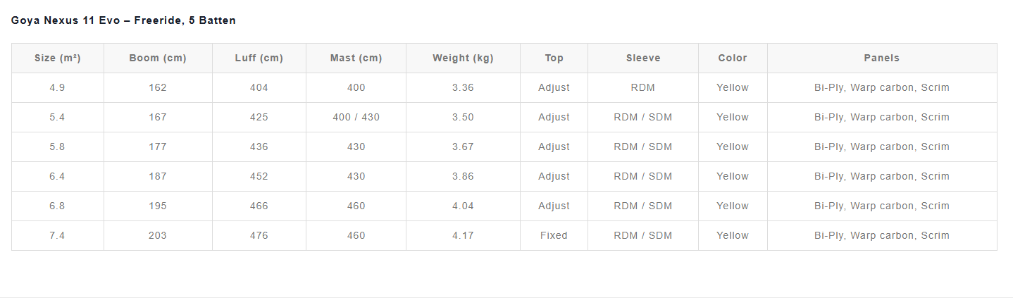Select the lone RDM sleeve cell
Image resolution: width=1013 pixels, height=305 pixels.
coord(642,88)
